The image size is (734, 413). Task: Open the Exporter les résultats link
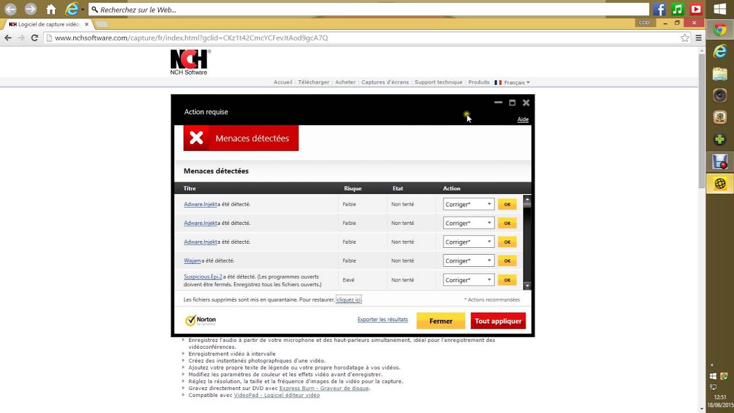tap(382, 320)
